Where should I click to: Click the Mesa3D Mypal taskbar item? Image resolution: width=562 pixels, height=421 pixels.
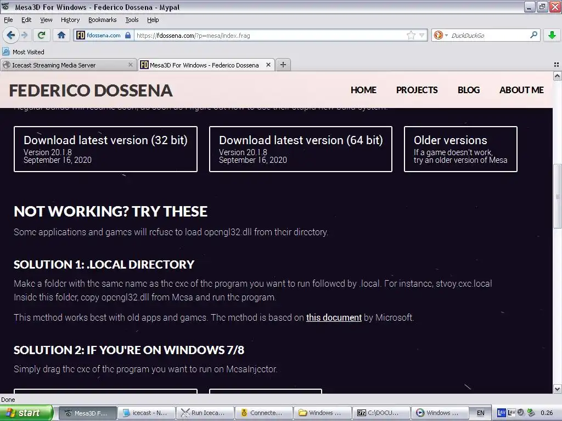[x=87, y=413]
